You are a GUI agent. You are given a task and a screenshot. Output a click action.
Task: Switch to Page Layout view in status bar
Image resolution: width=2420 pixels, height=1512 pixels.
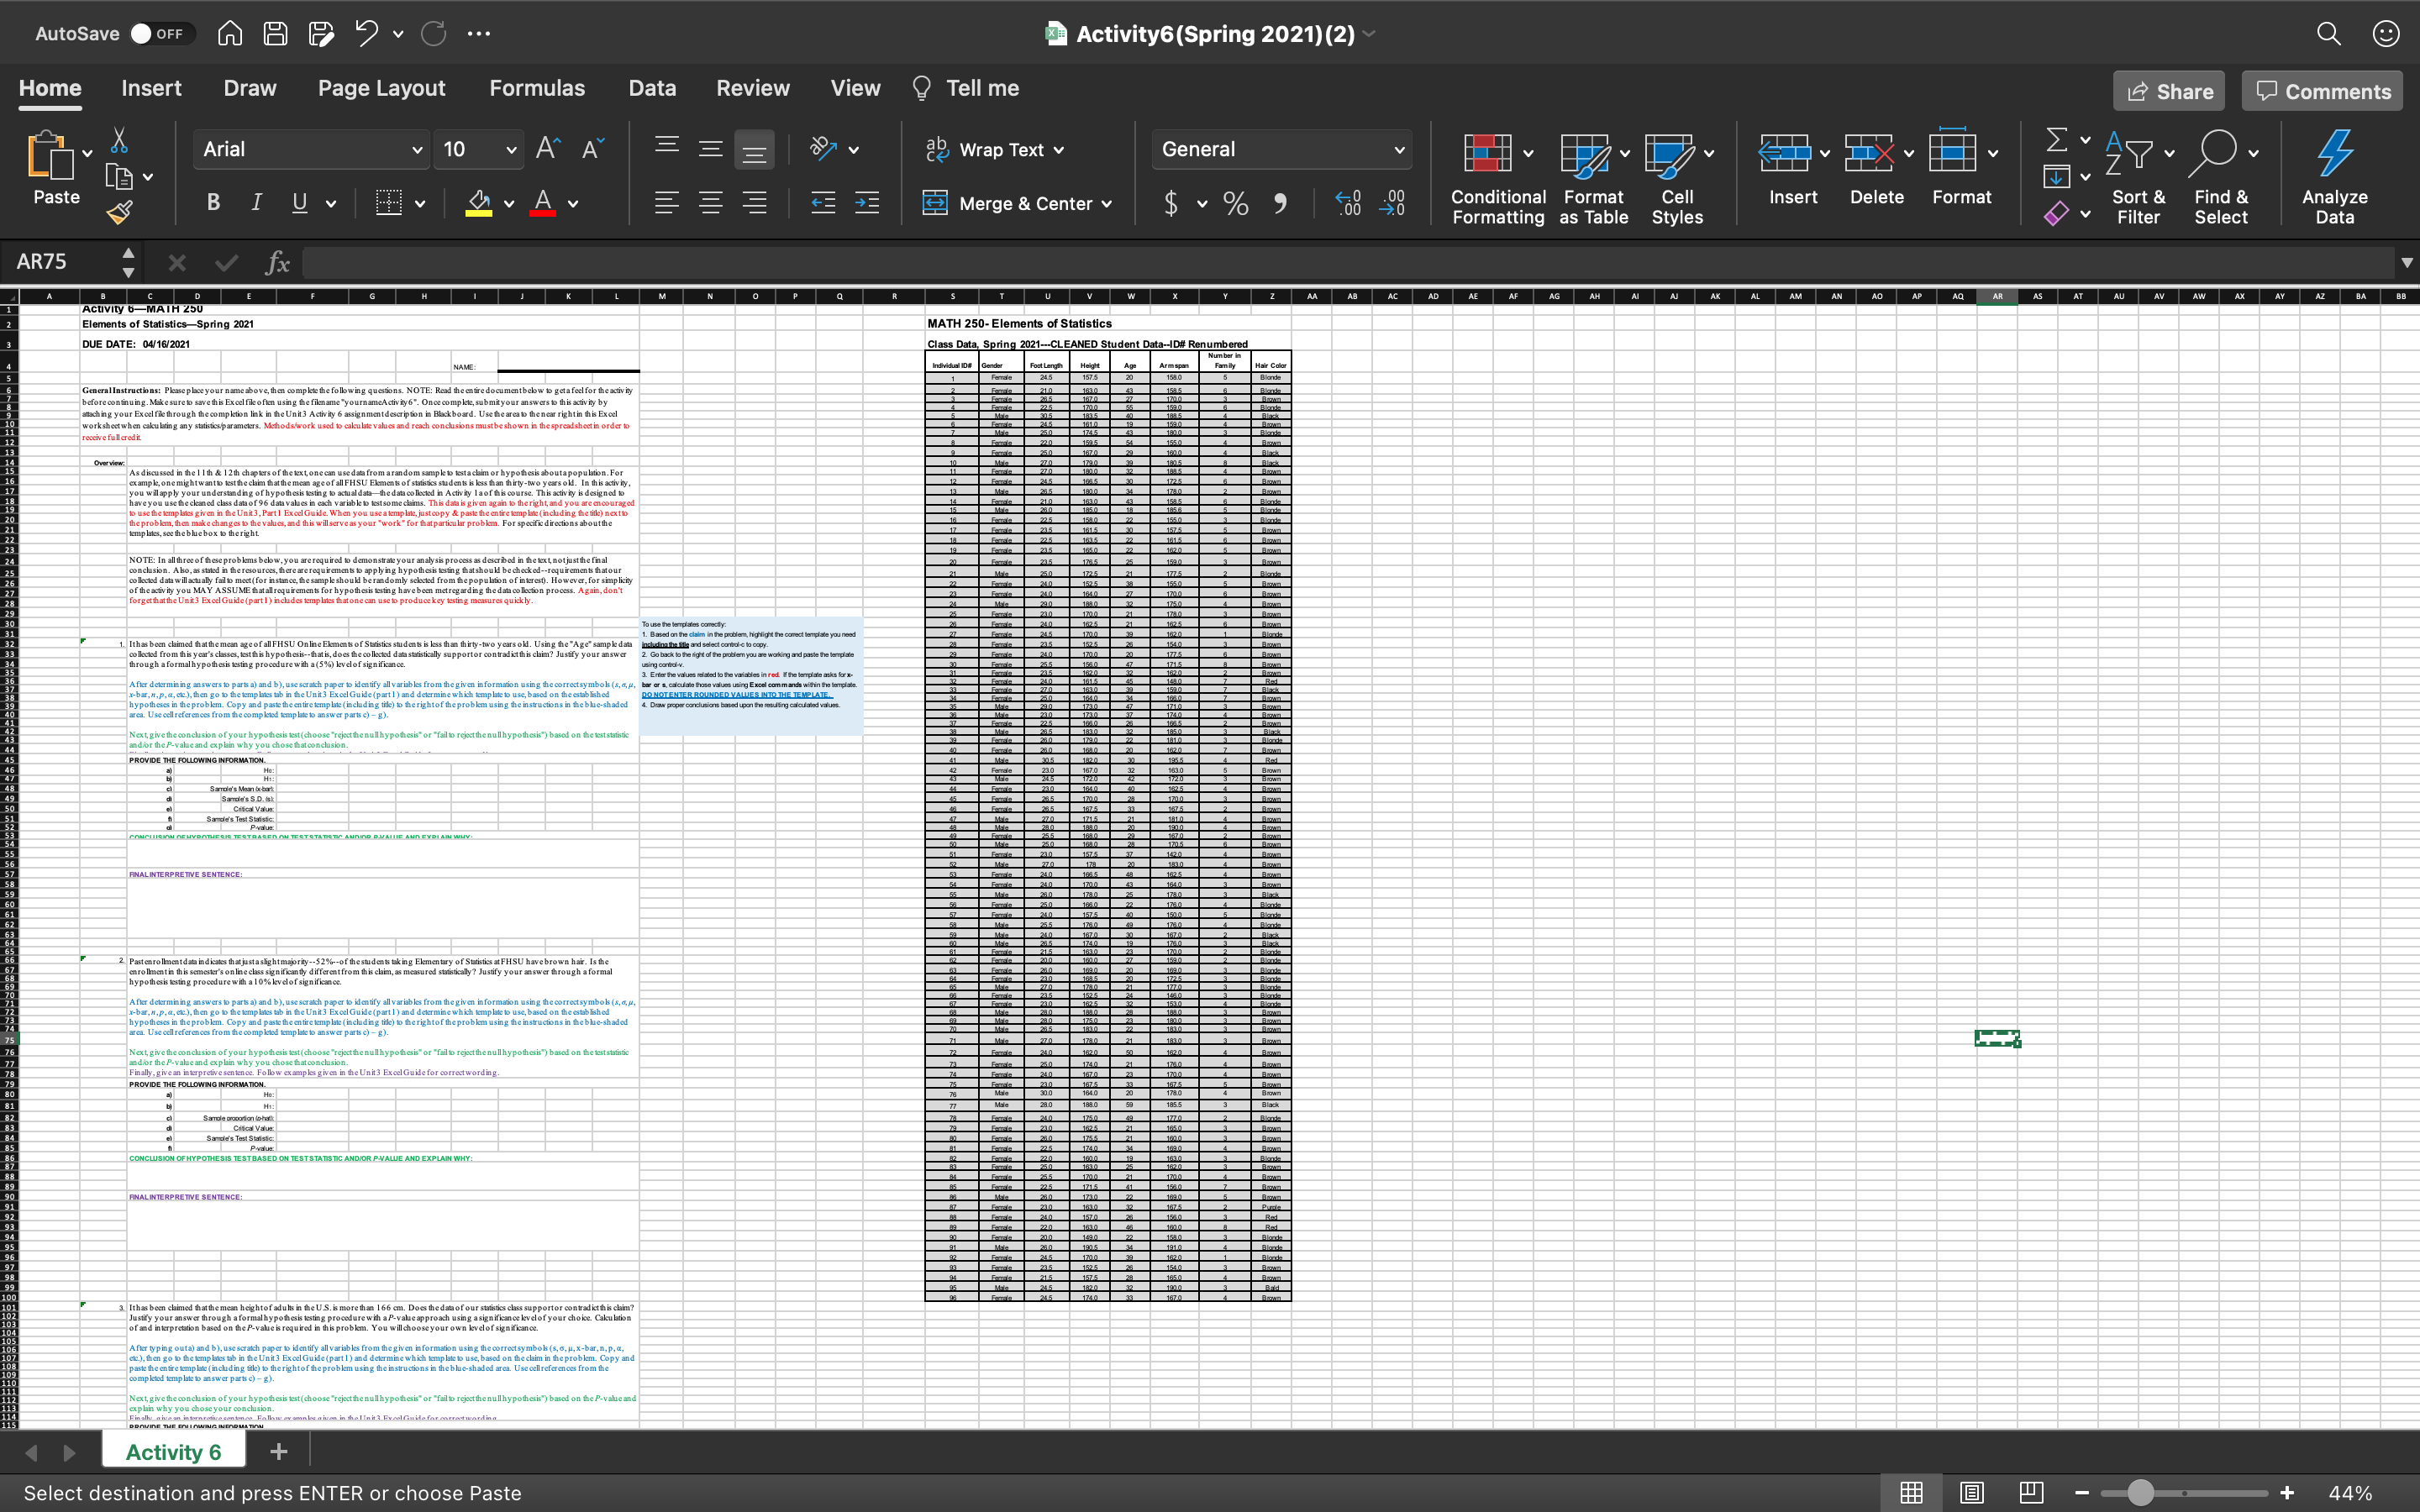(1971, 1492)
